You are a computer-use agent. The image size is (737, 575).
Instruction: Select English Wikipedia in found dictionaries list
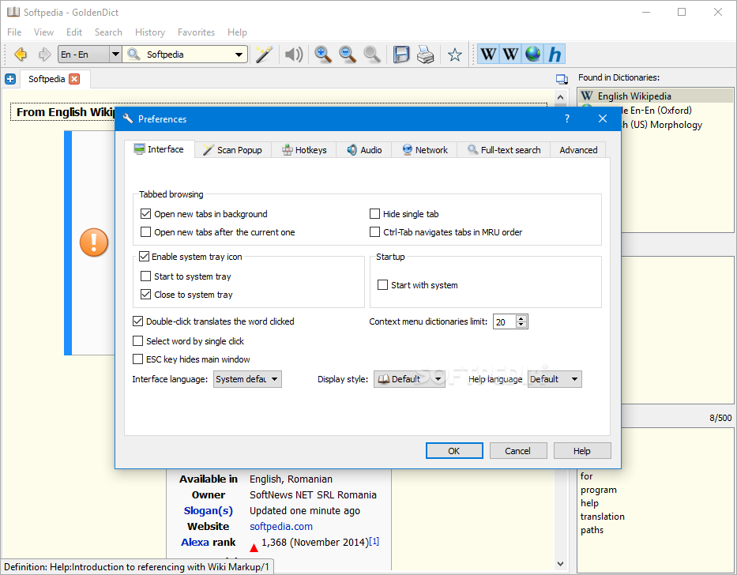coord(655,96)
